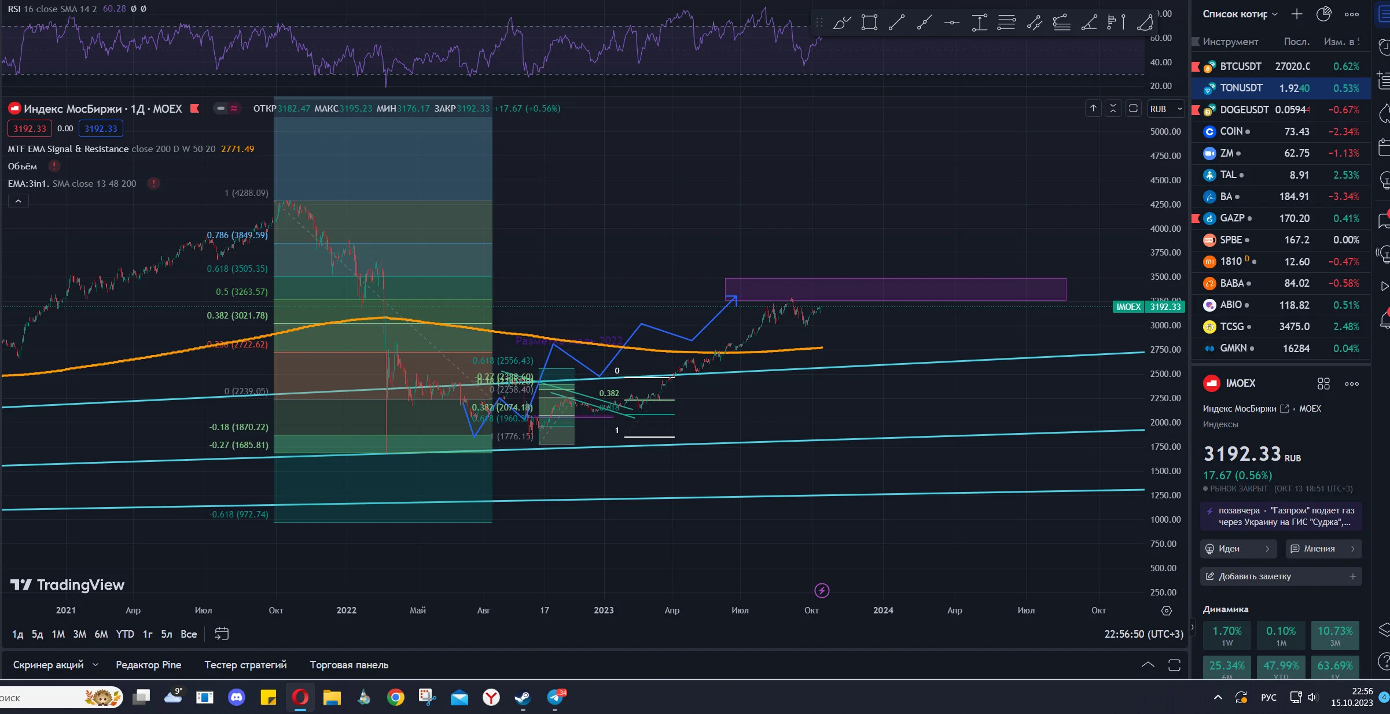The height and width of the screenshot is (714, 1390).
Task: Set chart range to 5л
Action: [x=167, y=634]
